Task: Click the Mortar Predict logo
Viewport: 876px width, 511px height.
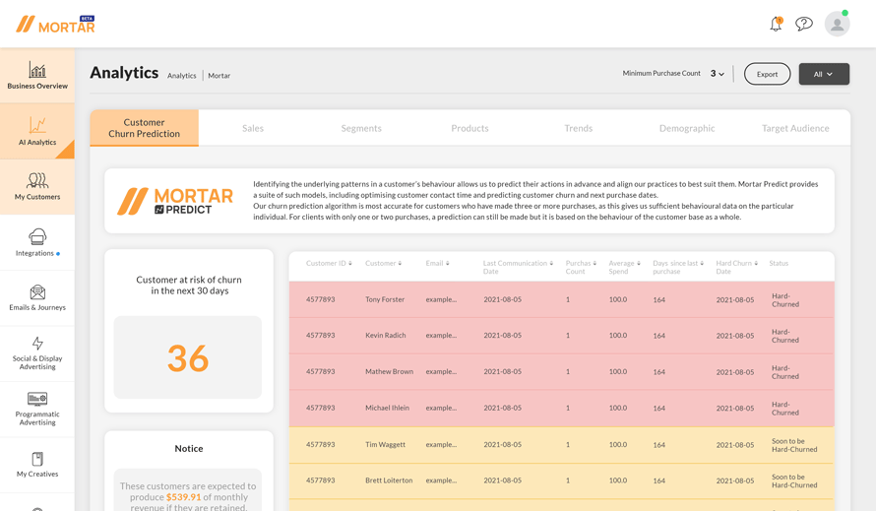Action: 175,201
